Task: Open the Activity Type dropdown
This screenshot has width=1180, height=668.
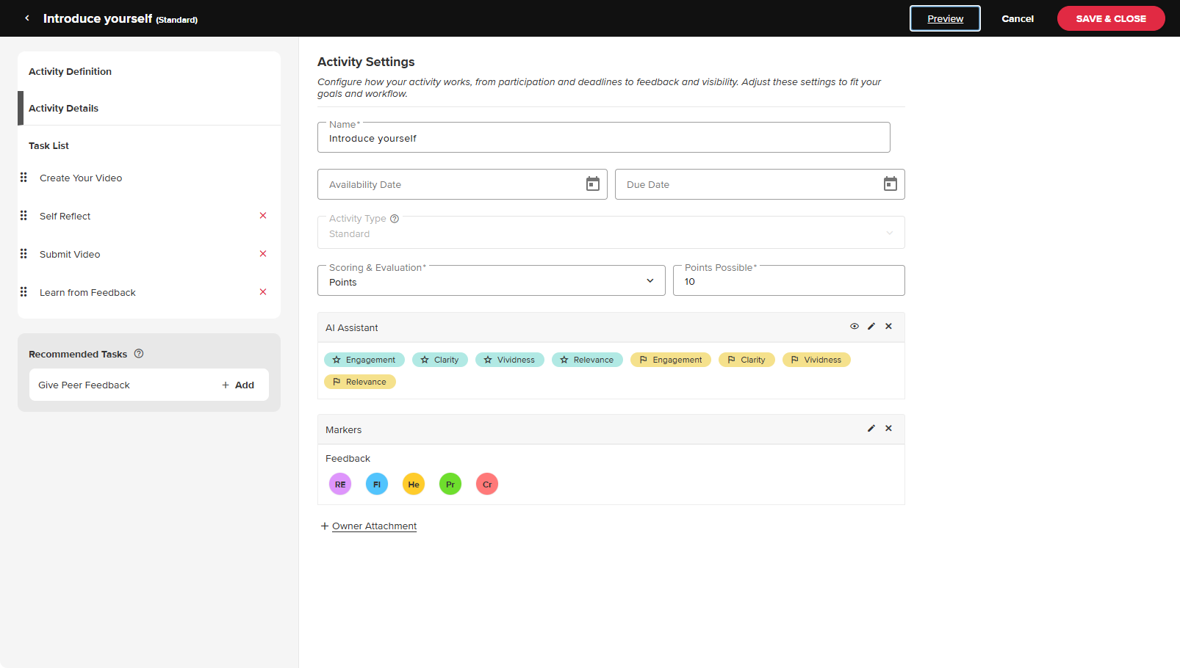Action: tap(611, 232)
